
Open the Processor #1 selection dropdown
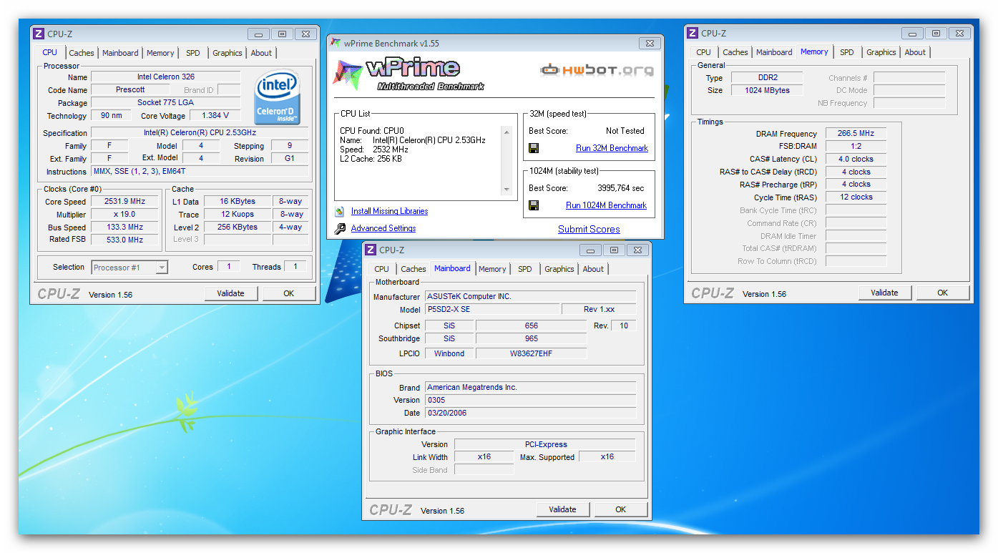pyautogui.click(x=162, y=268)
